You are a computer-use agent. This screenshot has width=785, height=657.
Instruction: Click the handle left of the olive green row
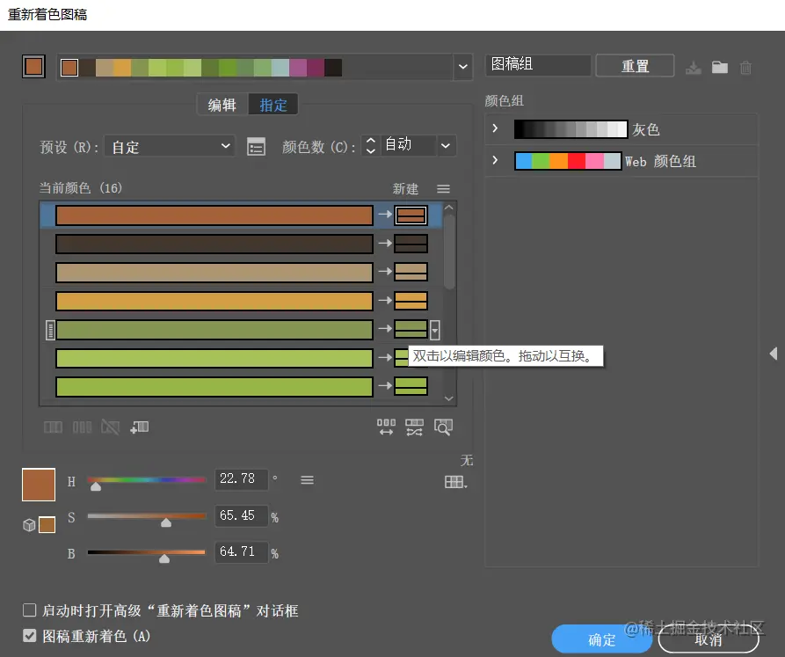[50, 330]
